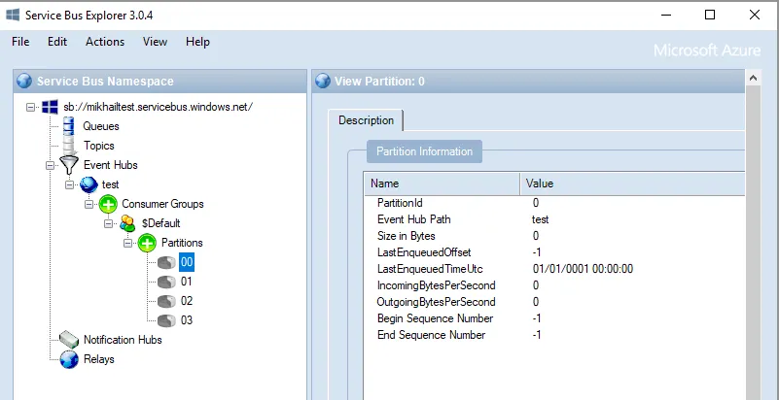
Task: Click the Event Hub Path row name
Action: [414, 219]
